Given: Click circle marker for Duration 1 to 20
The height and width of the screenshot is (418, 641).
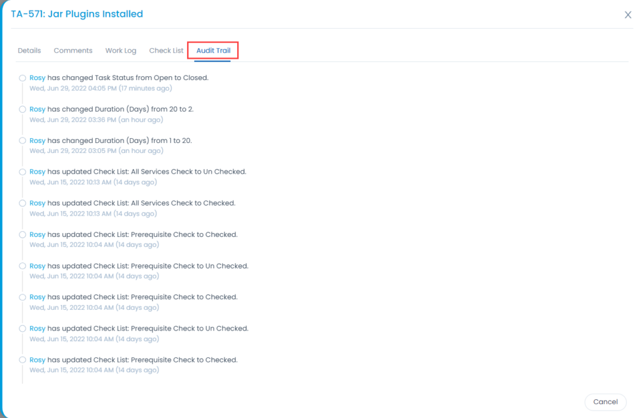Looking at the screenshot, I should 23,141.
